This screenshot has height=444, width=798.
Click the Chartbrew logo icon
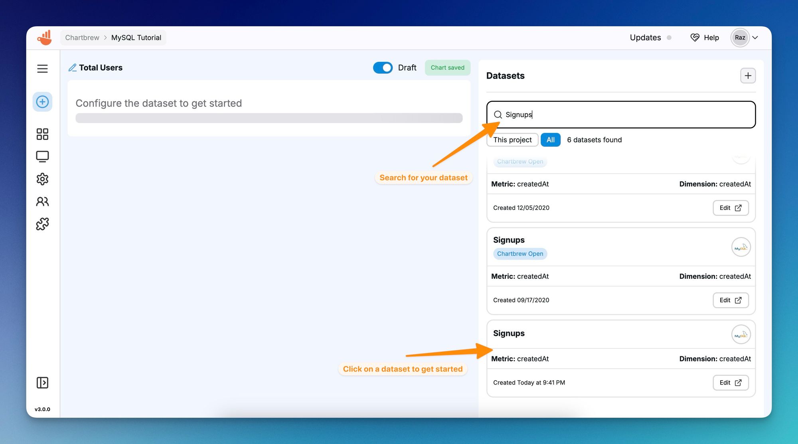(45, 37)
